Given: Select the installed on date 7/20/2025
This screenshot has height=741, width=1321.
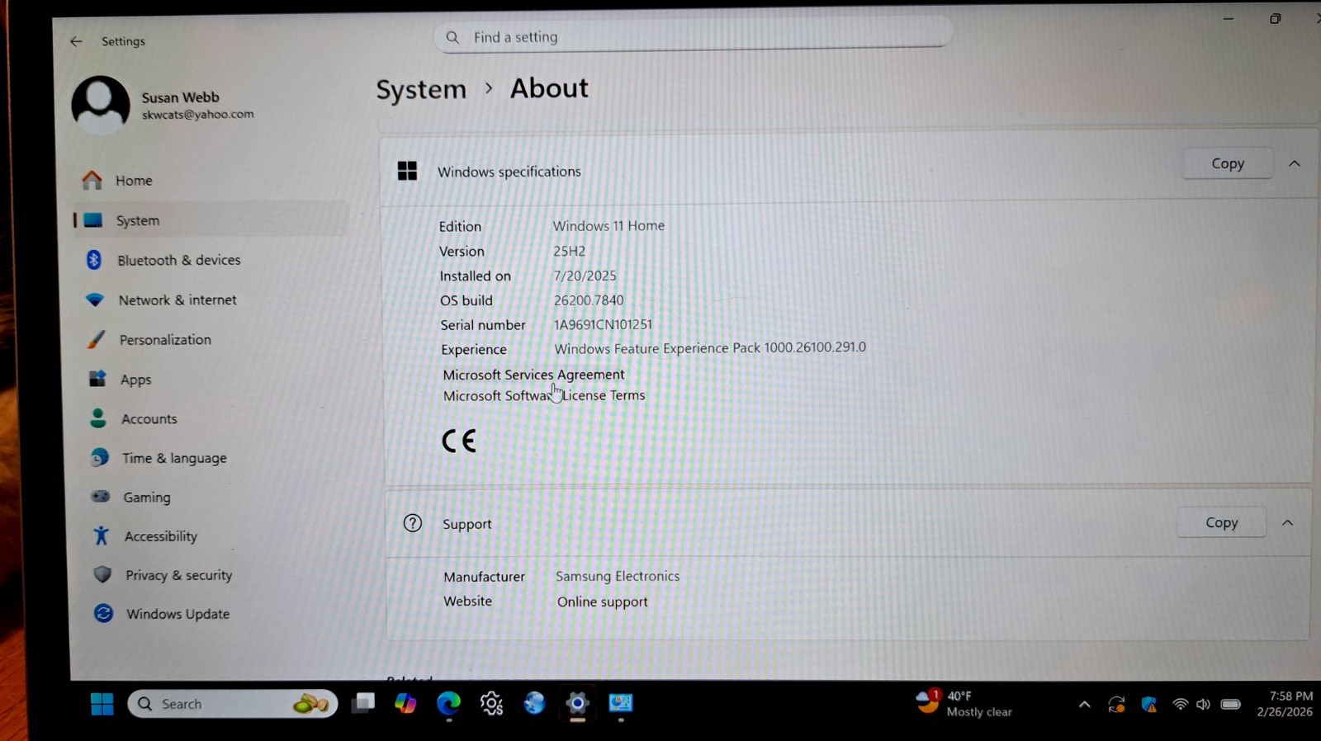Looking at the screenshot, I should coord(585,276).
